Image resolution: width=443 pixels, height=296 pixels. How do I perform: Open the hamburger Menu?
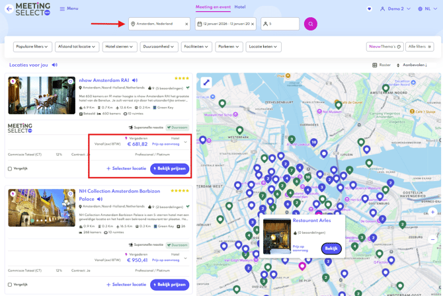click(x=69, y=9)
